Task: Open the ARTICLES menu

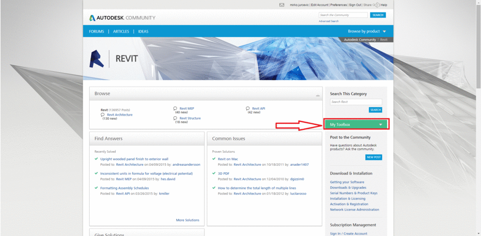Action: (121, 31)
